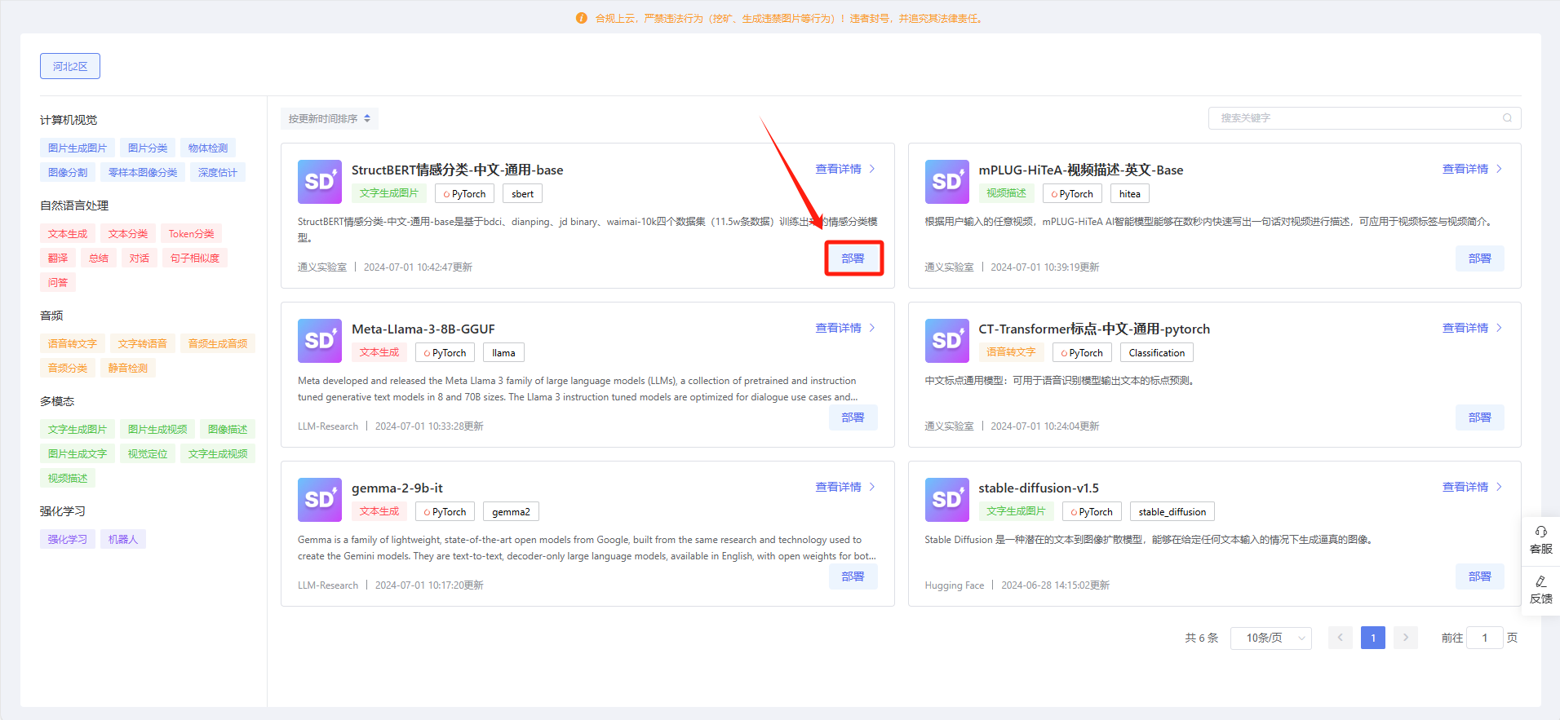This screenshot has height=720, width=1560.
Task: Filter by 文本生成 sidebar tag
Action: pyautogui.click(x=68, y=234)
